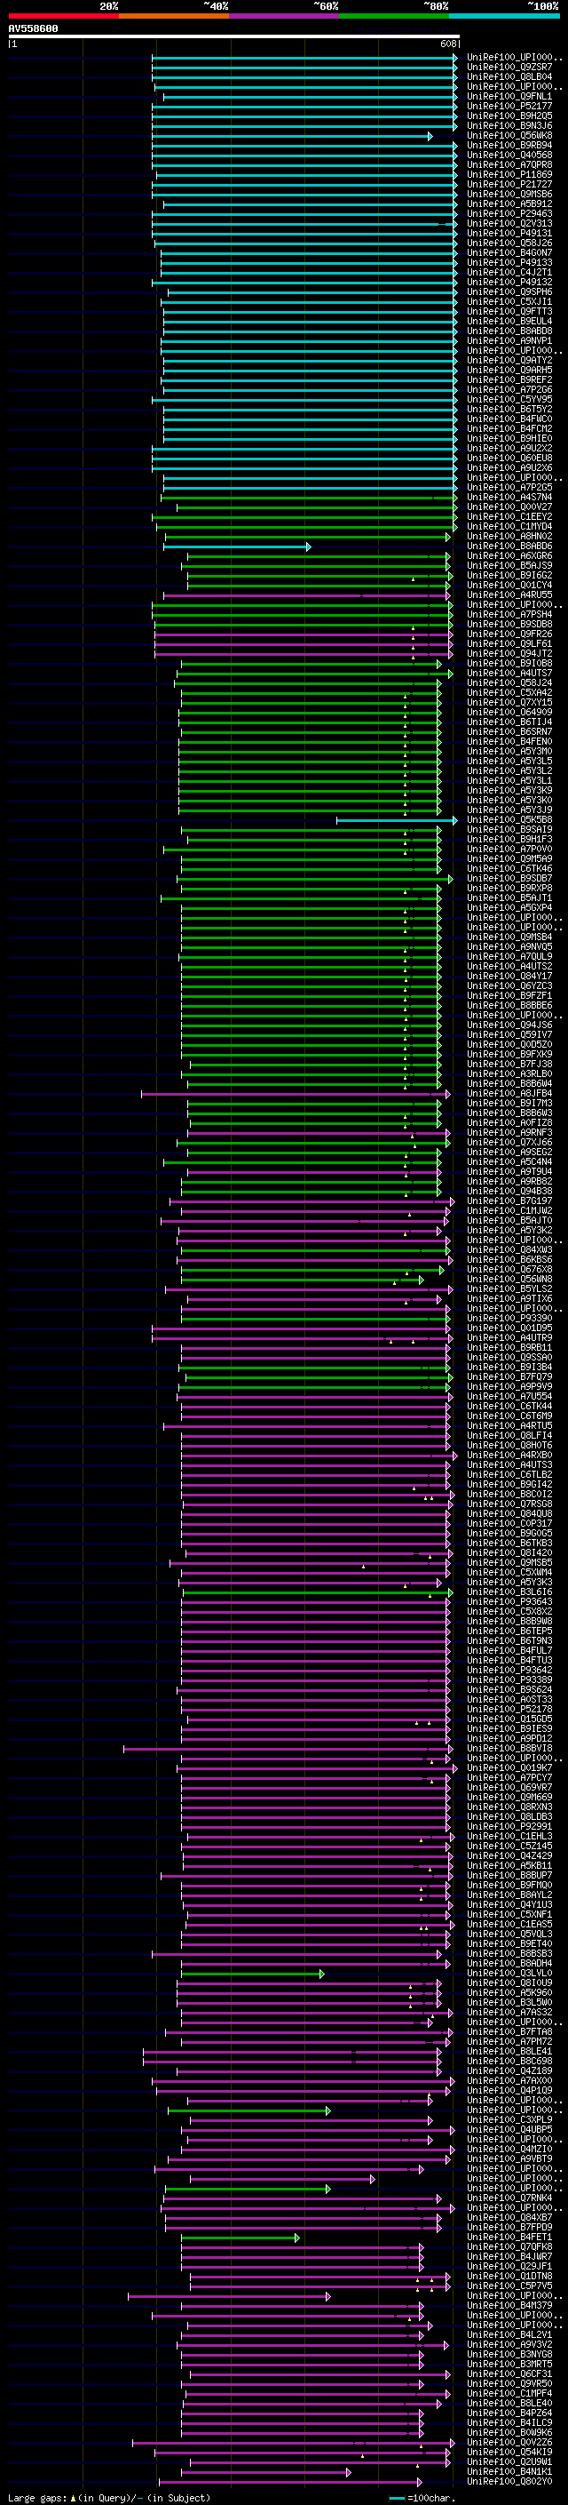Select hit label UniRef100_P29463
This screenshot has width=568, height=2505.
pos(509,214)
